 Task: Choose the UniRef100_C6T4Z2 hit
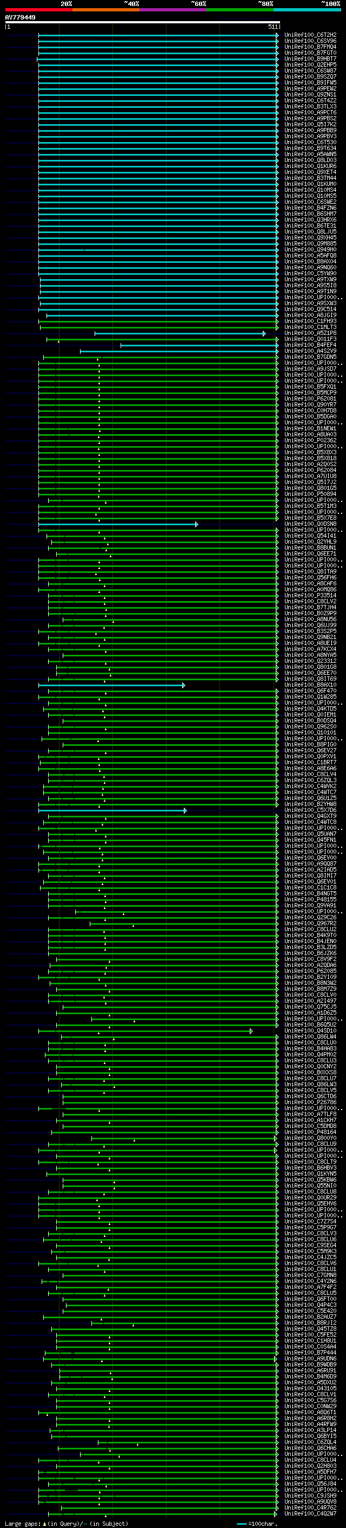coord(310,100)
